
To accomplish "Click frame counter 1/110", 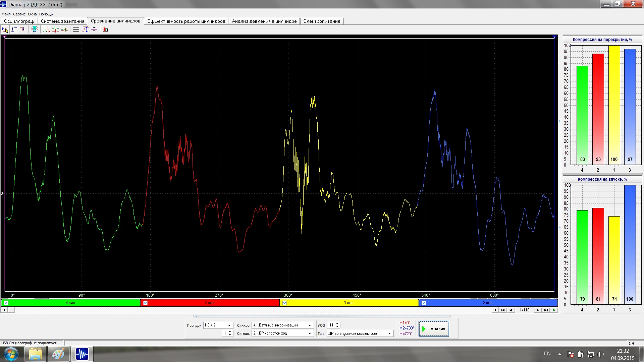I will [524, 310].
